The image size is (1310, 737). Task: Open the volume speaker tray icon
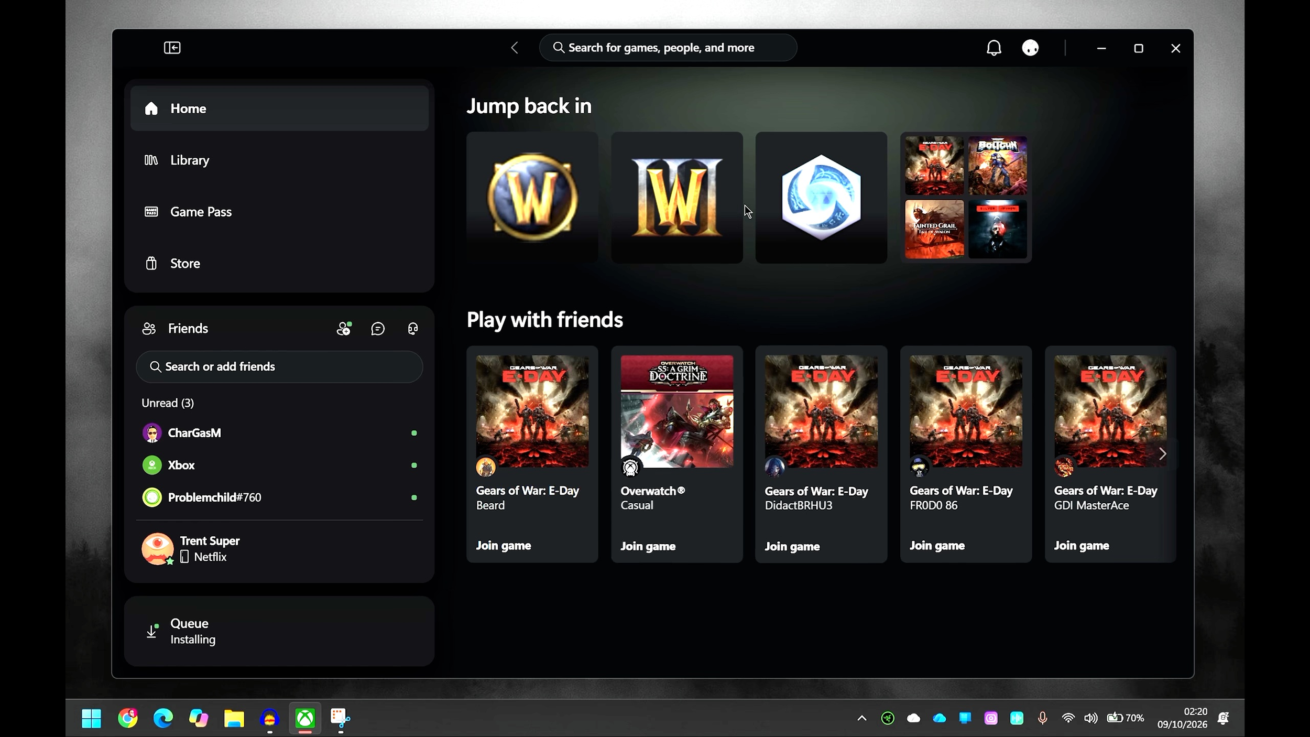pyautogui.click(x=1091, y=718)
